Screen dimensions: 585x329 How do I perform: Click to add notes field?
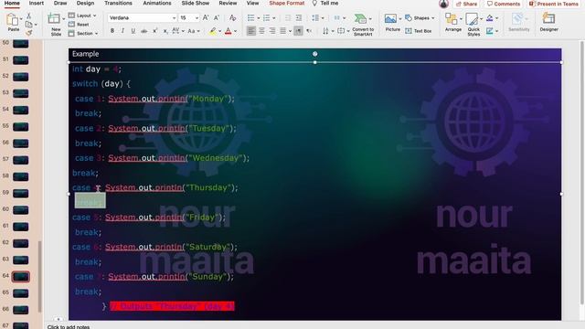tap(69, 327)
